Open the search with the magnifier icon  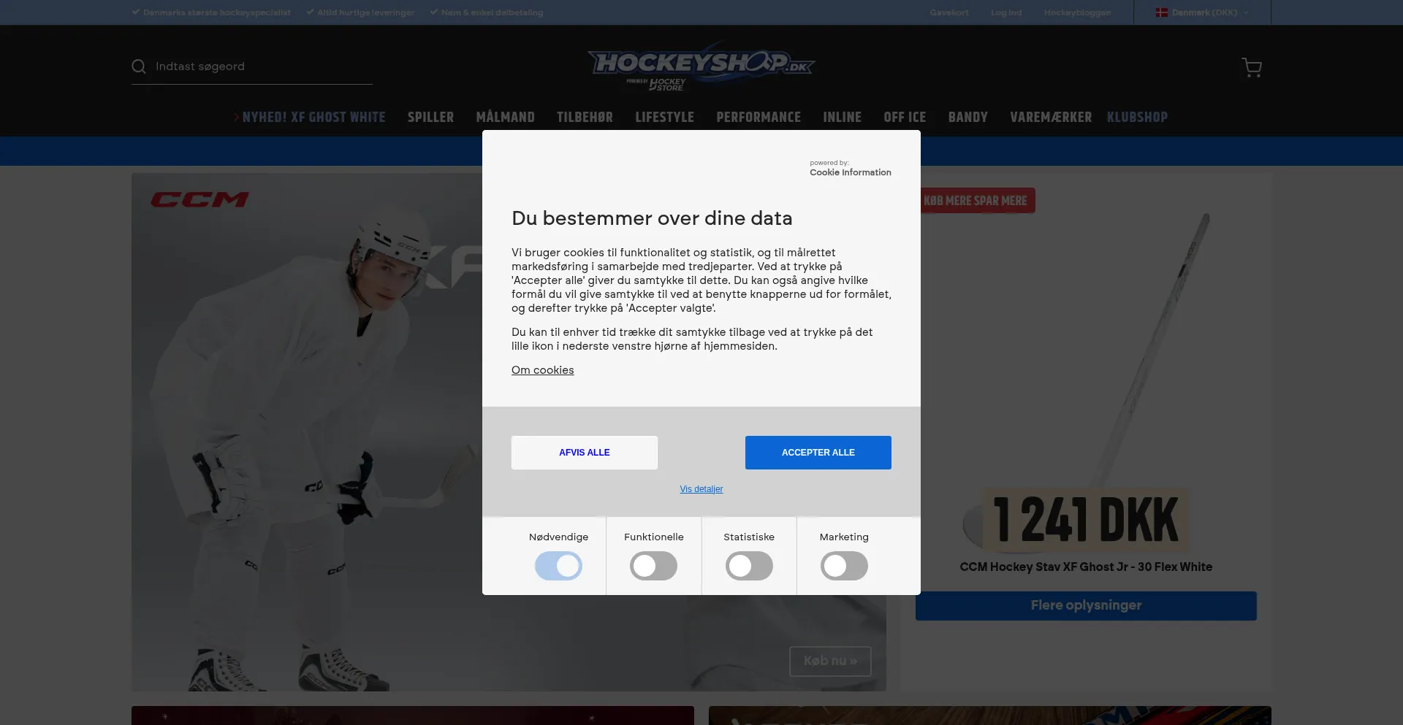139,66
